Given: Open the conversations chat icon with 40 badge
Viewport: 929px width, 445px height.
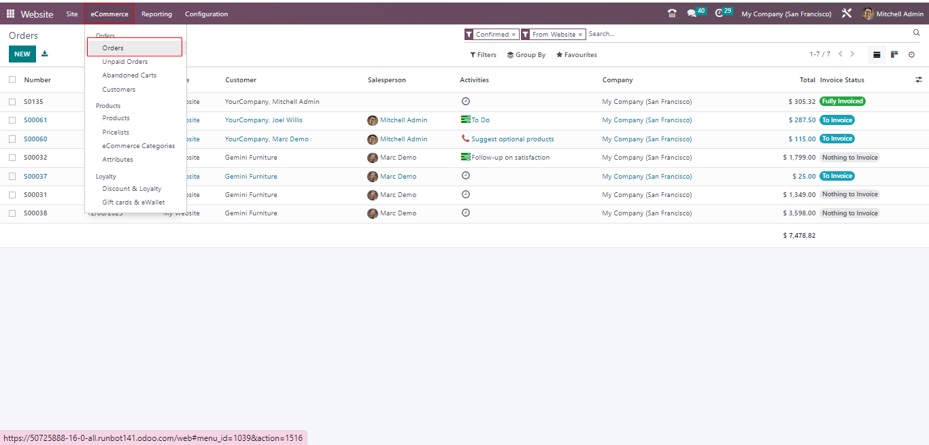Looking at the screenshot, I should [x=692, y=14].
